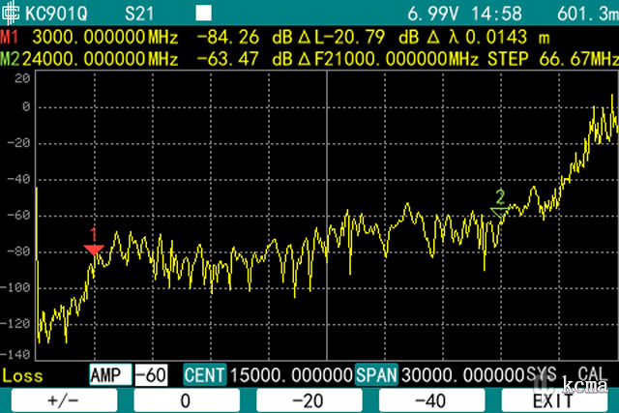Open the CAL calibration menu
Viewport: 619px width, 413px height.
[593, 374]
